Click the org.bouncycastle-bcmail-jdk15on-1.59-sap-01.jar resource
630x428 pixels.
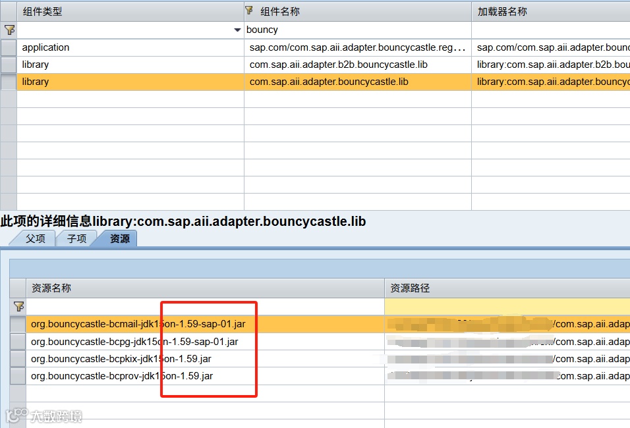pos(138,324)
